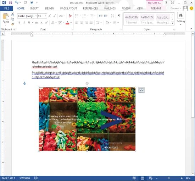Clear all formatting with the eraser icon

click(x=70, y=16)
